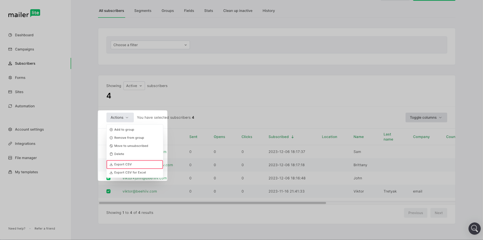
Task: Open the help chat bubble icon
Action: tap(474, 228)
